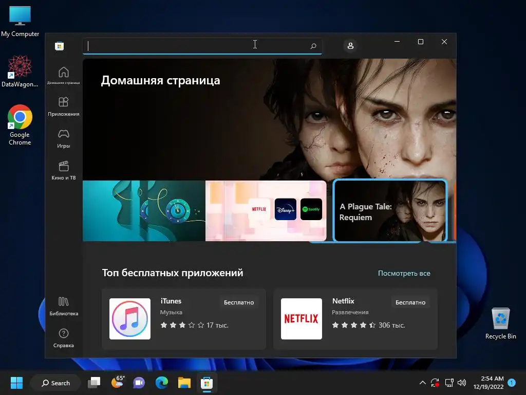Image resolution: width=526 pixels, height=395 pixels.
Task: Click the Посмотреть все link
Action: click(x=404, y=274)
